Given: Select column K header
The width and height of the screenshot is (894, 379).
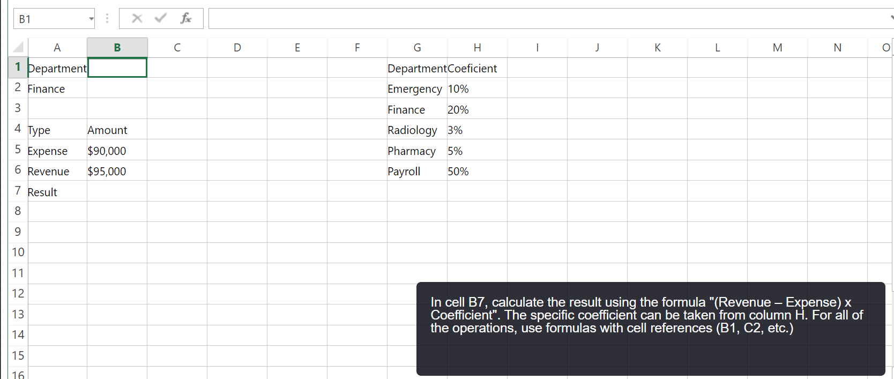Looking at the screenshot, I should 658,47.
